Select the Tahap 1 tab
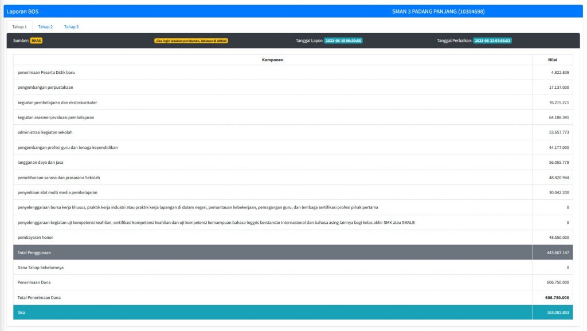 coord(19,27)
